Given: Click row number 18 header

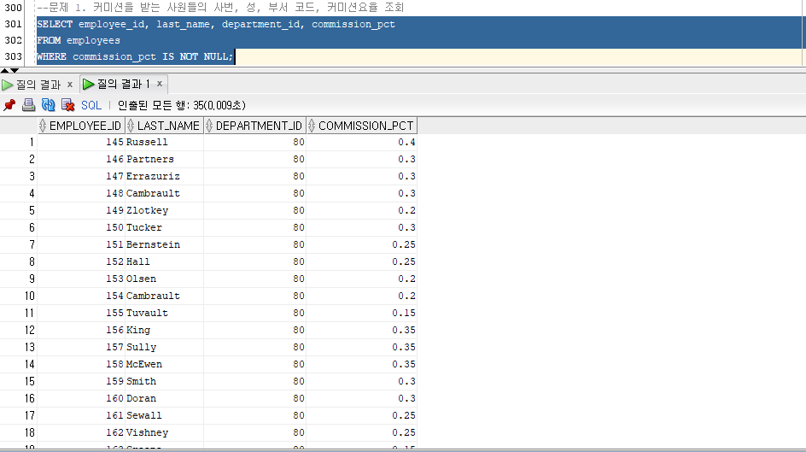Looking at the screenshot, I should pos(19,432).
